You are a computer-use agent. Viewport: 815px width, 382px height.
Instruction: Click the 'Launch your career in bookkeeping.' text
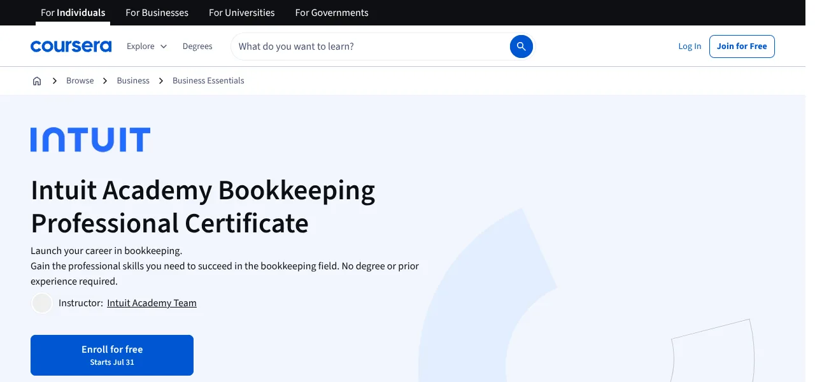coord(106,251)
